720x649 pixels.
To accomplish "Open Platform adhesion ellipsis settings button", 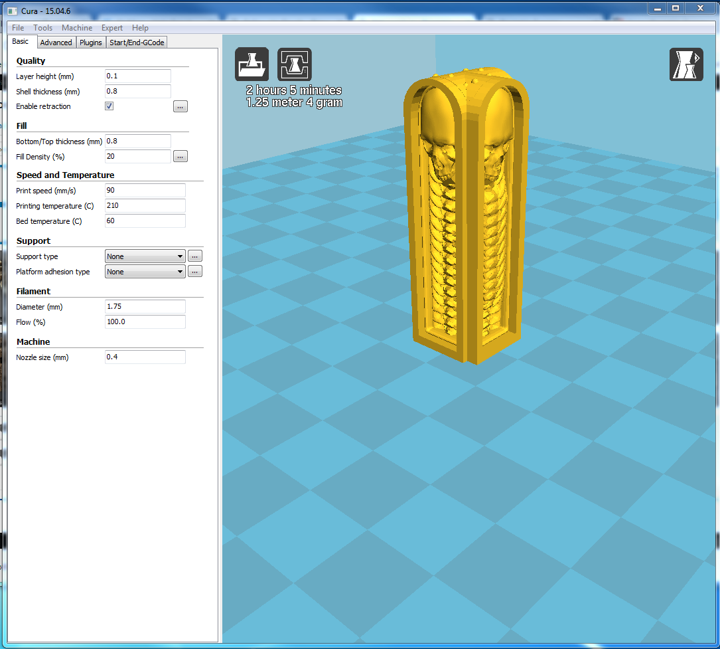I will tap(194, 272).
